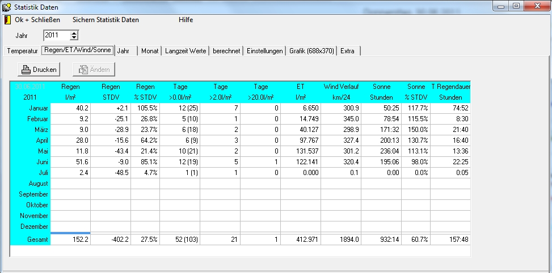Viewport: 552px width, 273px height.
Task: Increase the Jahr value with up arrow
Action: [x=74, y=33]
